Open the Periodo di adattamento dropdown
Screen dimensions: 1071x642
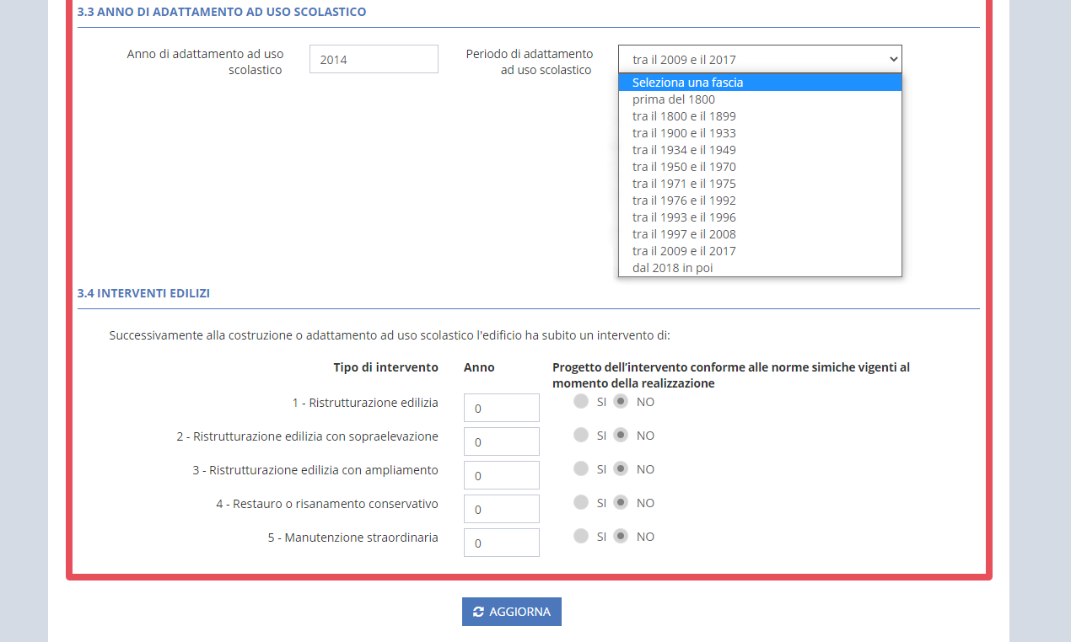[759, 60]
